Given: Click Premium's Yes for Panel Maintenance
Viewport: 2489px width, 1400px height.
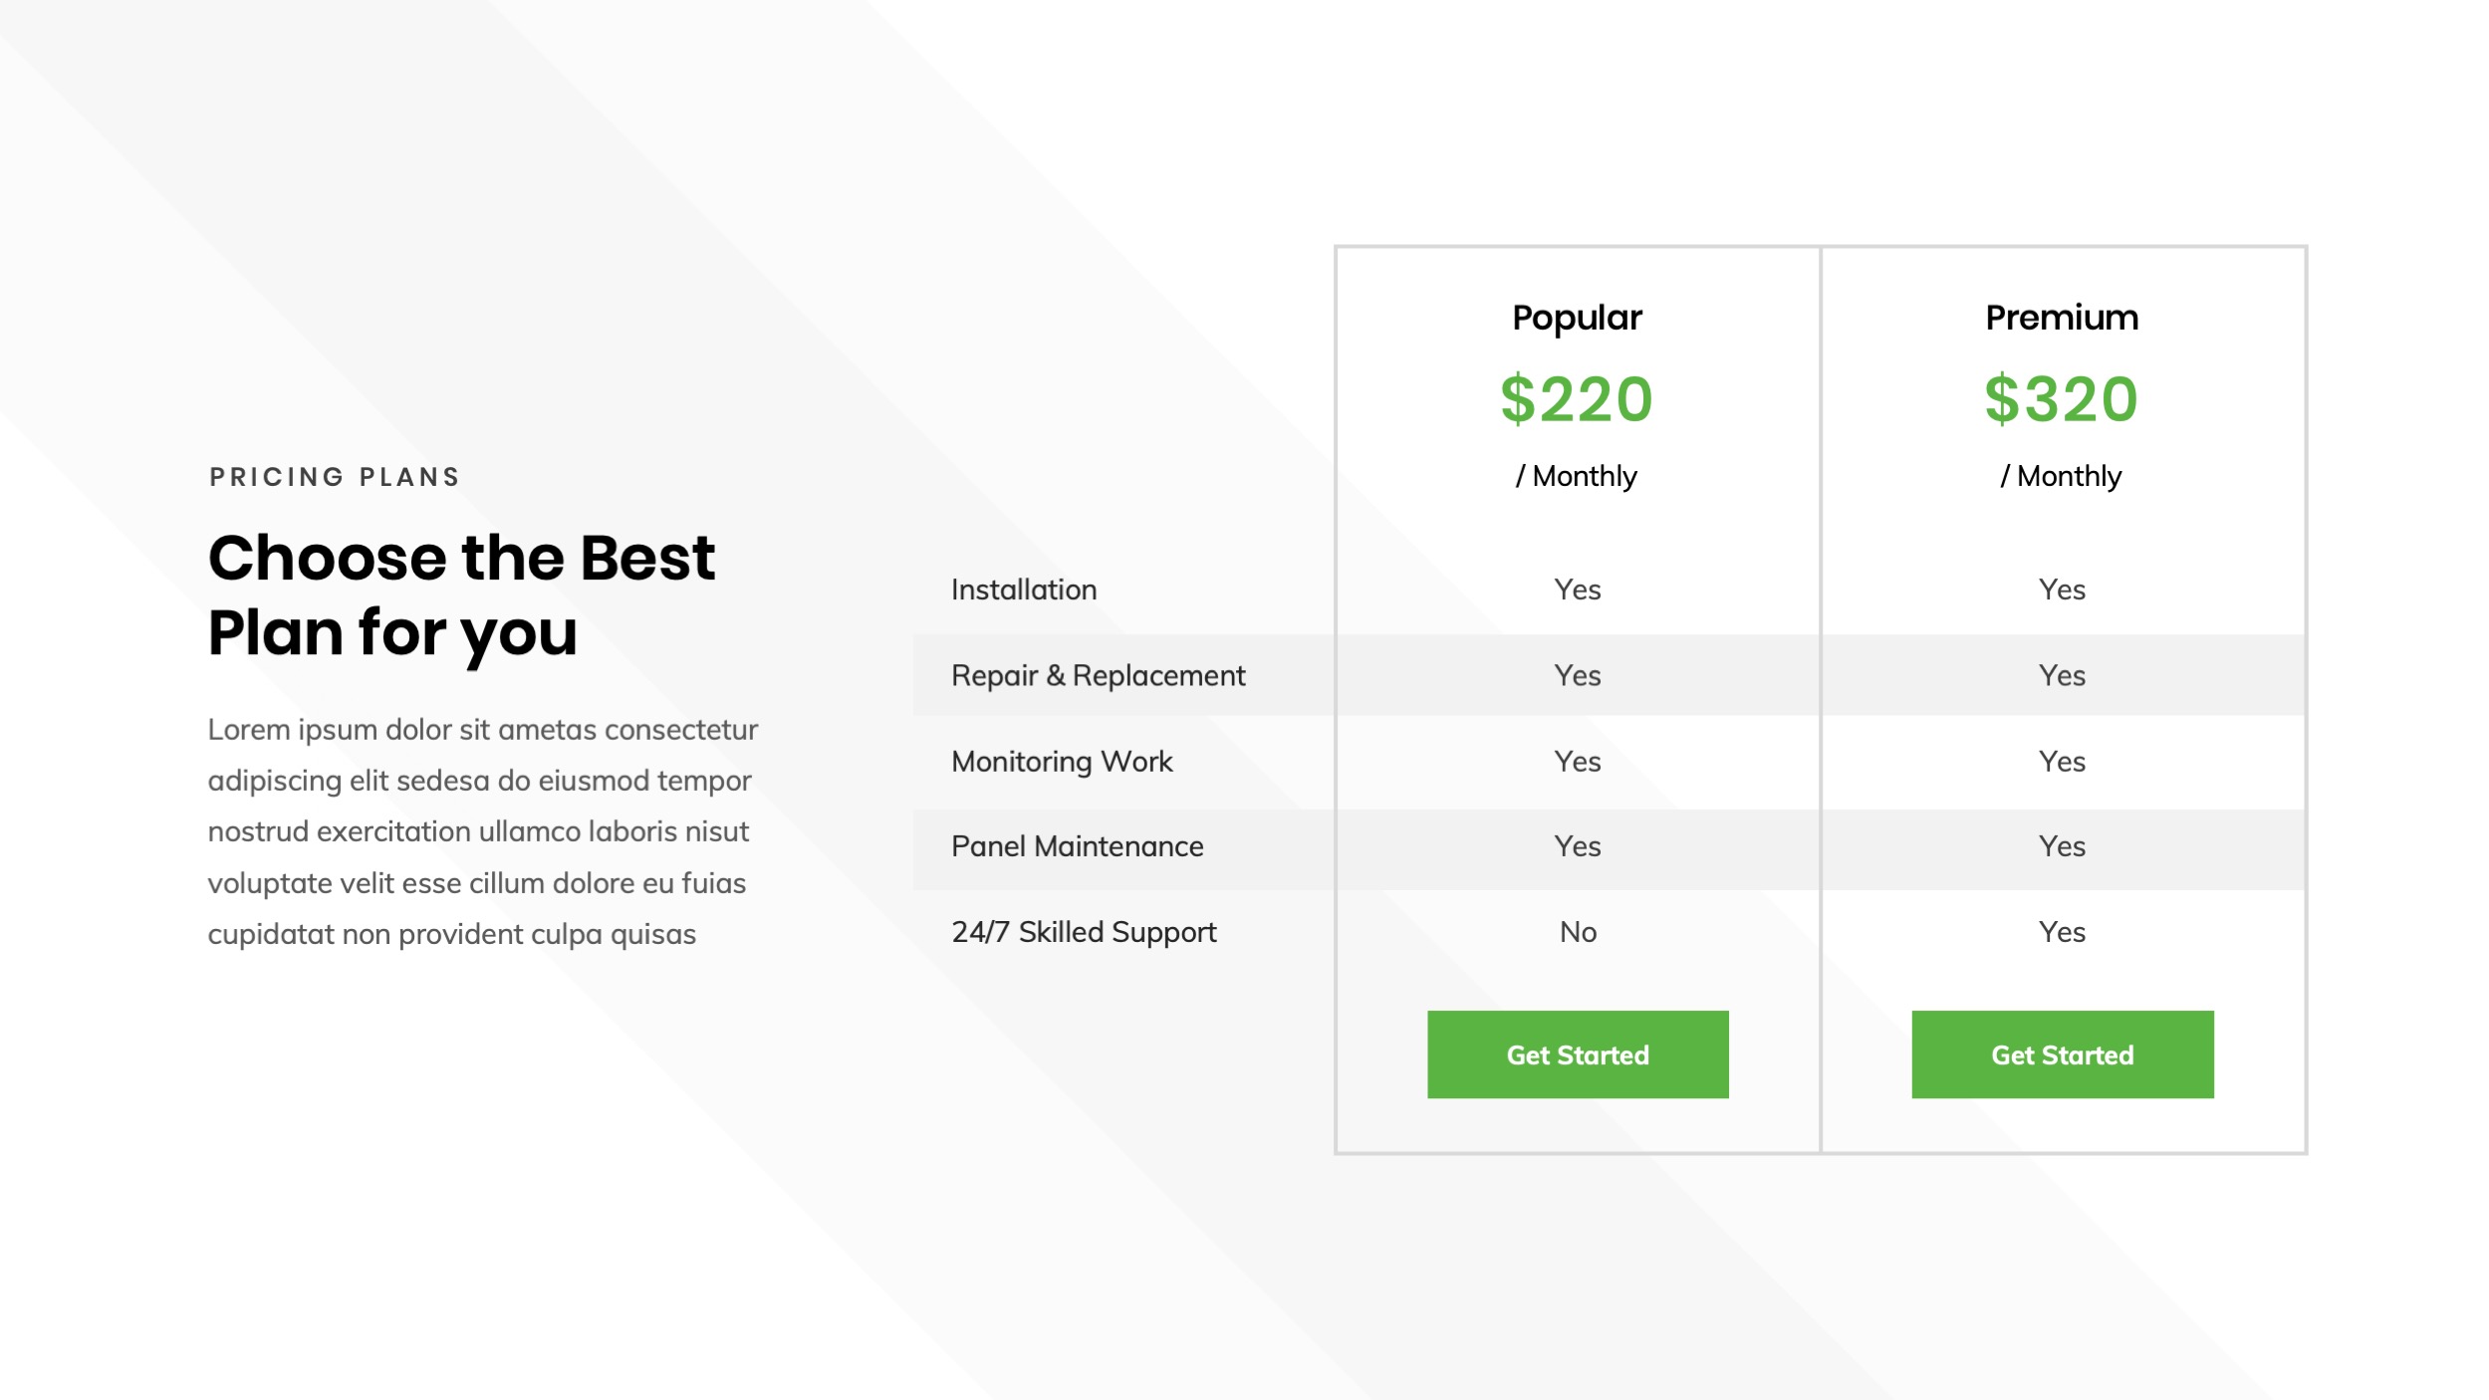Looking at the screenshot, I should 2062,846.
